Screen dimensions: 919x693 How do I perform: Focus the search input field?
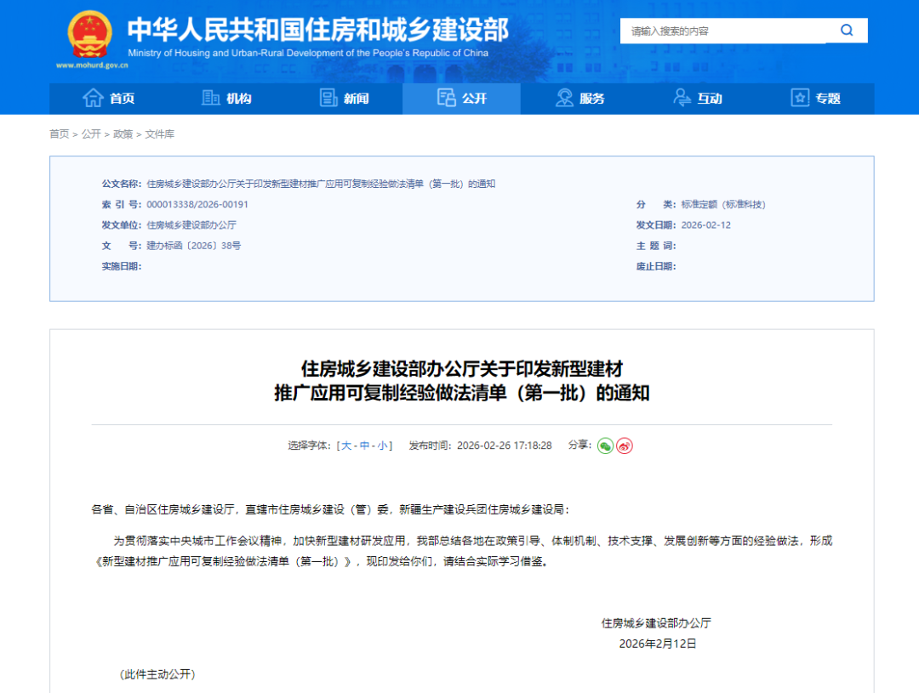(x=723, y=31)
